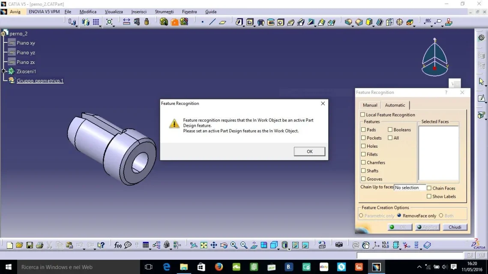The image size is (488, 274).
Task: Select the Groove tool icon
Action: [x=271, y=22]
